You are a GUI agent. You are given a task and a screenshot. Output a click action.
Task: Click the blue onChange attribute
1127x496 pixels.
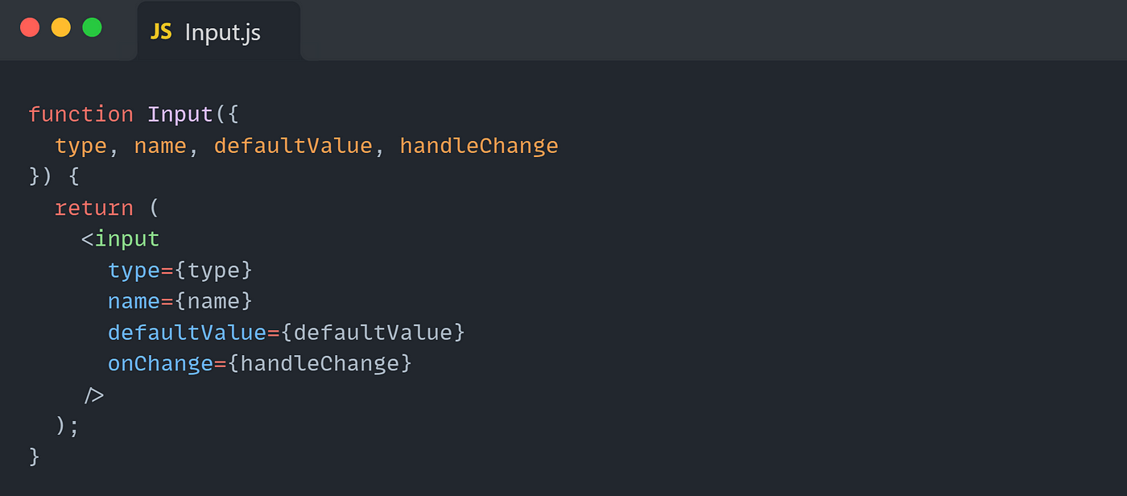point(160,364)
